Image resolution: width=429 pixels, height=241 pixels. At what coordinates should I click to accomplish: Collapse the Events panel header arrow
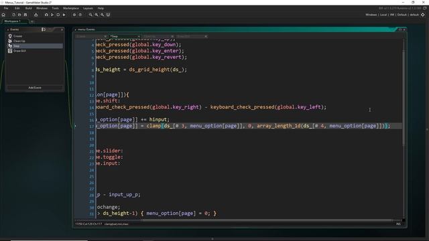point(8,29)
